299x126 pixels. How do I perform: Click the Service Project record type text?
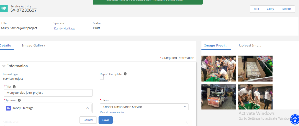13,79
